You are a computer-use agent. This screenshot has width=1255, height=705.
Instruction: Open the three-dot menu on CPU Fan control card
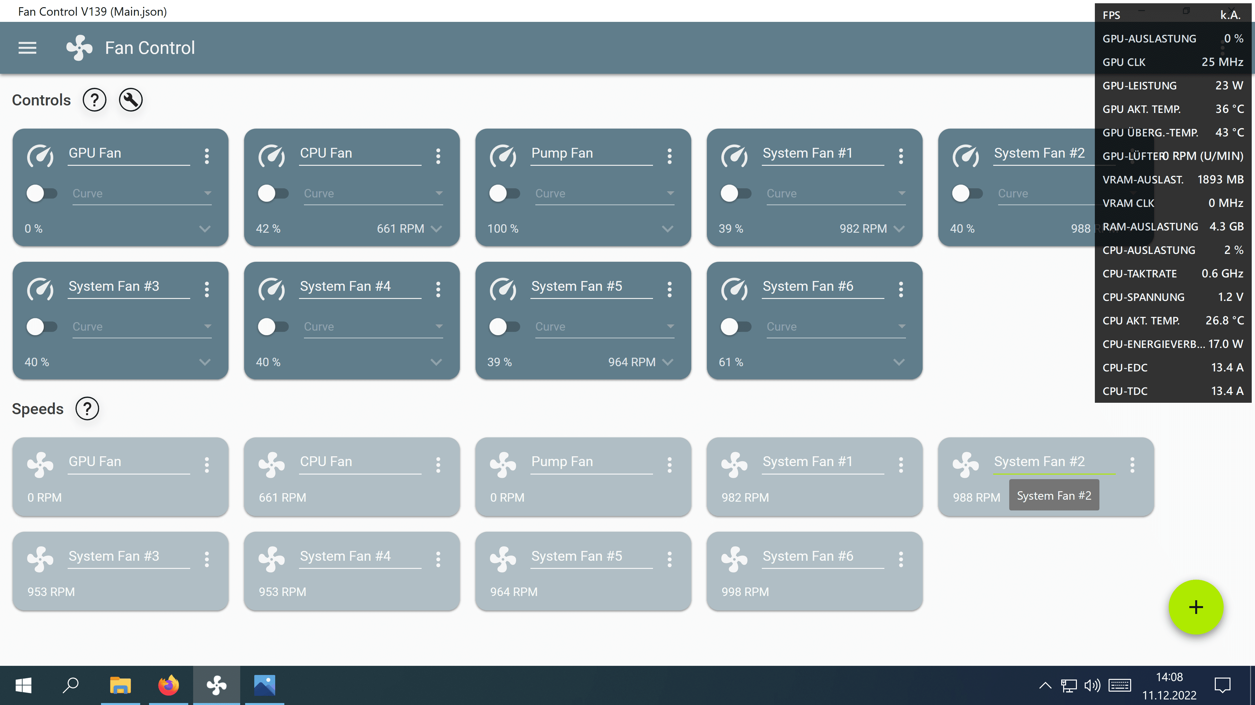coord(438,156)
